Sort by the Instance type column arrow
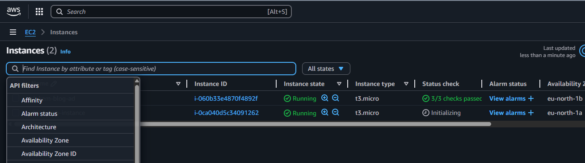 coord(406,84)
